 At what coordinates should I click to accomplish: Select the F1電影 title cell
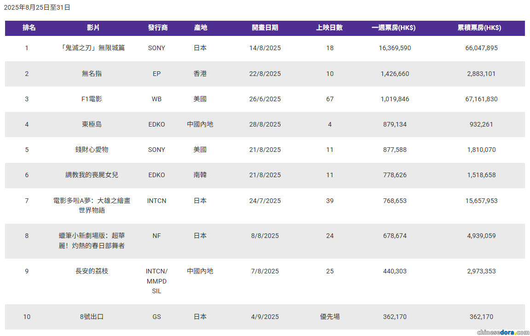click(x=92, y=99)
